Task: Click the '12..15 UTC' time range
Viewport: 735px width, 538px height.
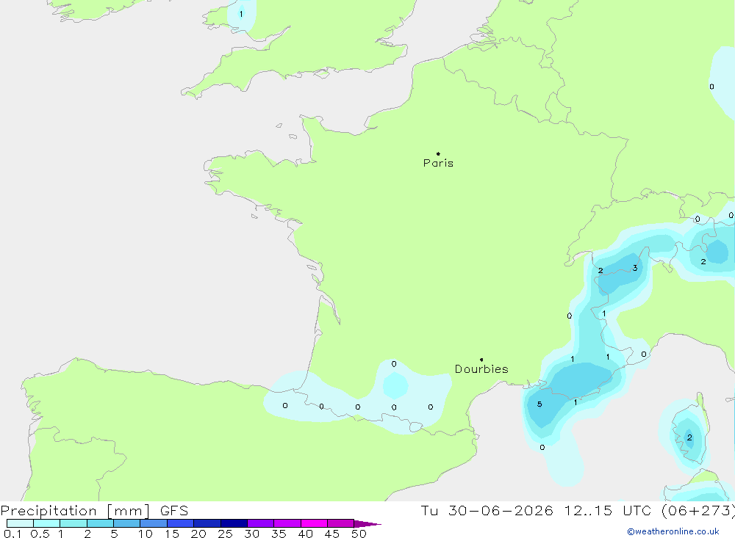Action: click(608, 510)
